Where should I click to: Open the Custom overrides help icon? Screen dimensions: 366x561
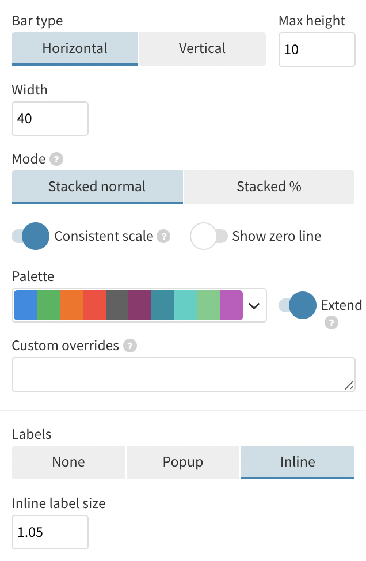click(129, 346)
